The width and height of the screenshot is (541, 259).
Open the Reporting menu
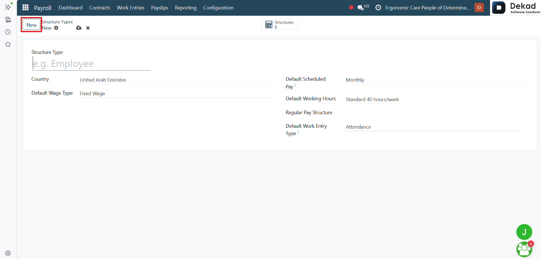tap(186, 8)
